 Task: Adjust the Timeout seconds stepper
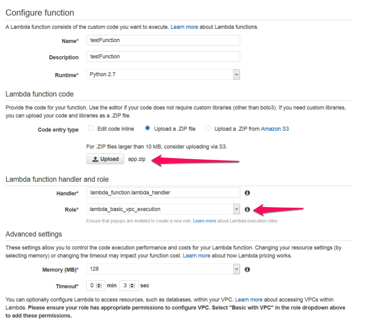pyautogui.click(x=132, y=286)
